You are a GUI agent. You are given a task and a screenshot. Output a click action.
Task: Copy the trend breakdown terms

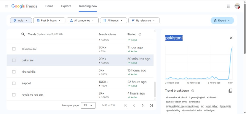(230, 91)
